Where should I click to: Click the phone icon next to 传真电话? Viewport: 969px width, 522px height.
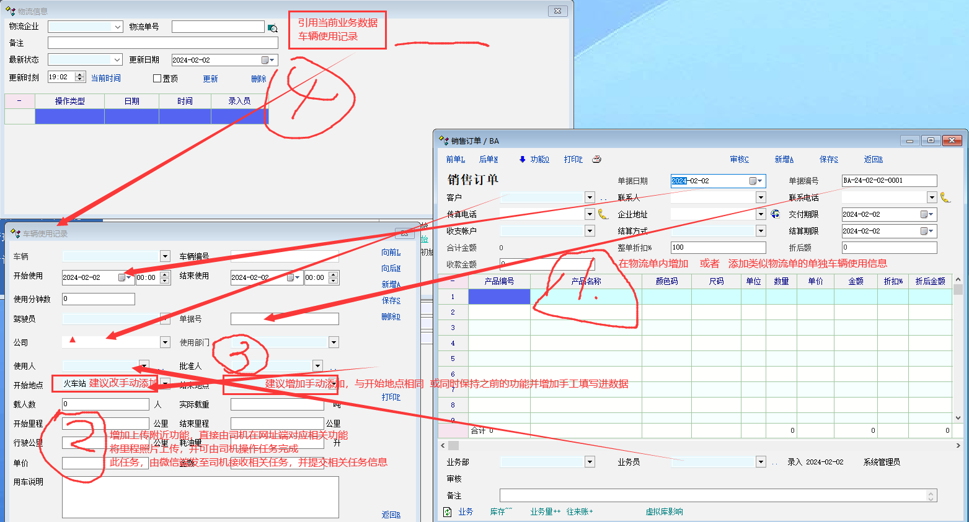pos(603,214)
